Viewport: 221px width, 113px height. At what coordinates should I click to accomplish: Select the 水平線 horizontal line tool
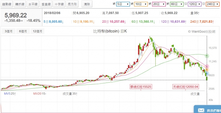(33, 4)
